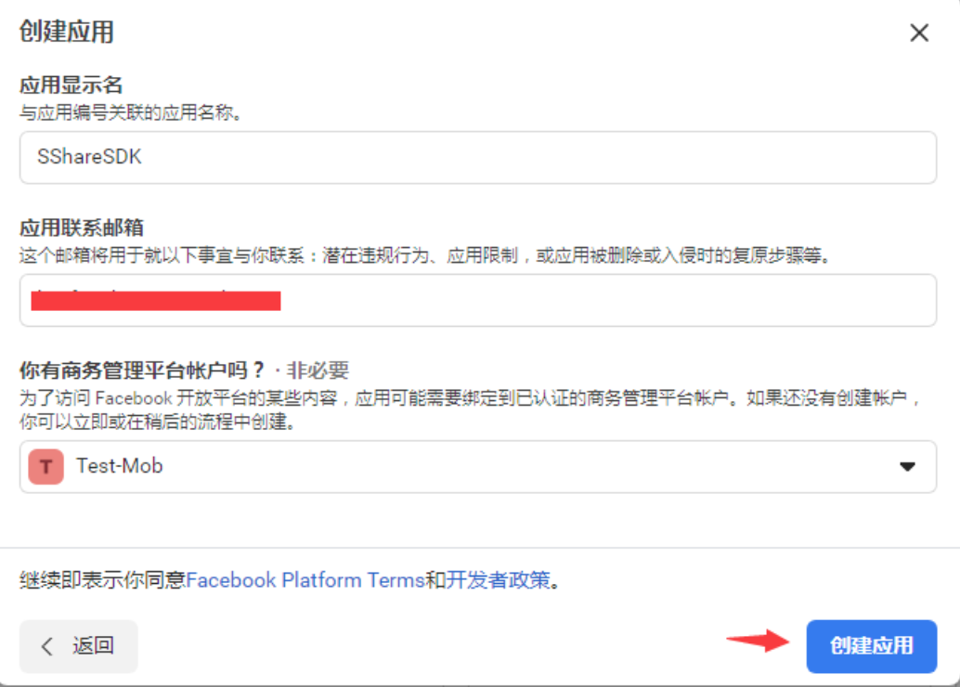960x687 pixels.
Task: Click the 返回 button to go back
Action: point(78,646)
